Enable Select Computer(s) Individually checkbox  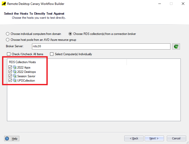[52, 54]
